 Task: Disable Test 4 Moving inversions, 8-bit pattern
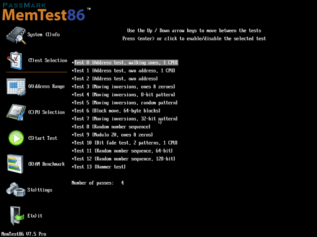click(123, 95)
